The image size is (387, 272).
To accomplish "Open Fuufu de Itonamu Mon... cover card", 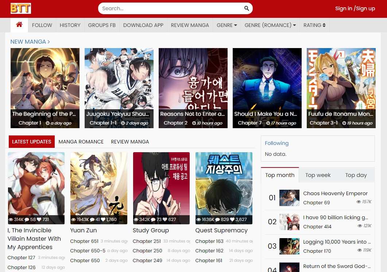I will click(341, 88).
